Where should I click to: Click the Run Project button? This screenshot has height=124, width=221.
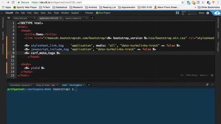[103, 13]
